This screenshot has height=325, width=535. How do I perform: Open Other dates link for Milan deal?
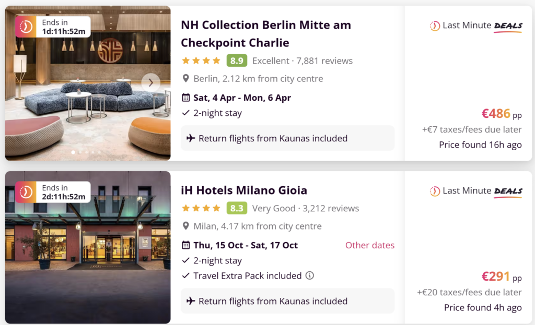coord(369,245)
